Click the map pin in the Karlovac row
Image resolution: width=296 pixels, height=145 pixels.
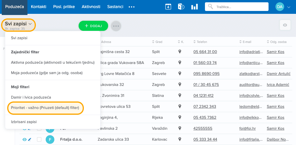(180, 139)
